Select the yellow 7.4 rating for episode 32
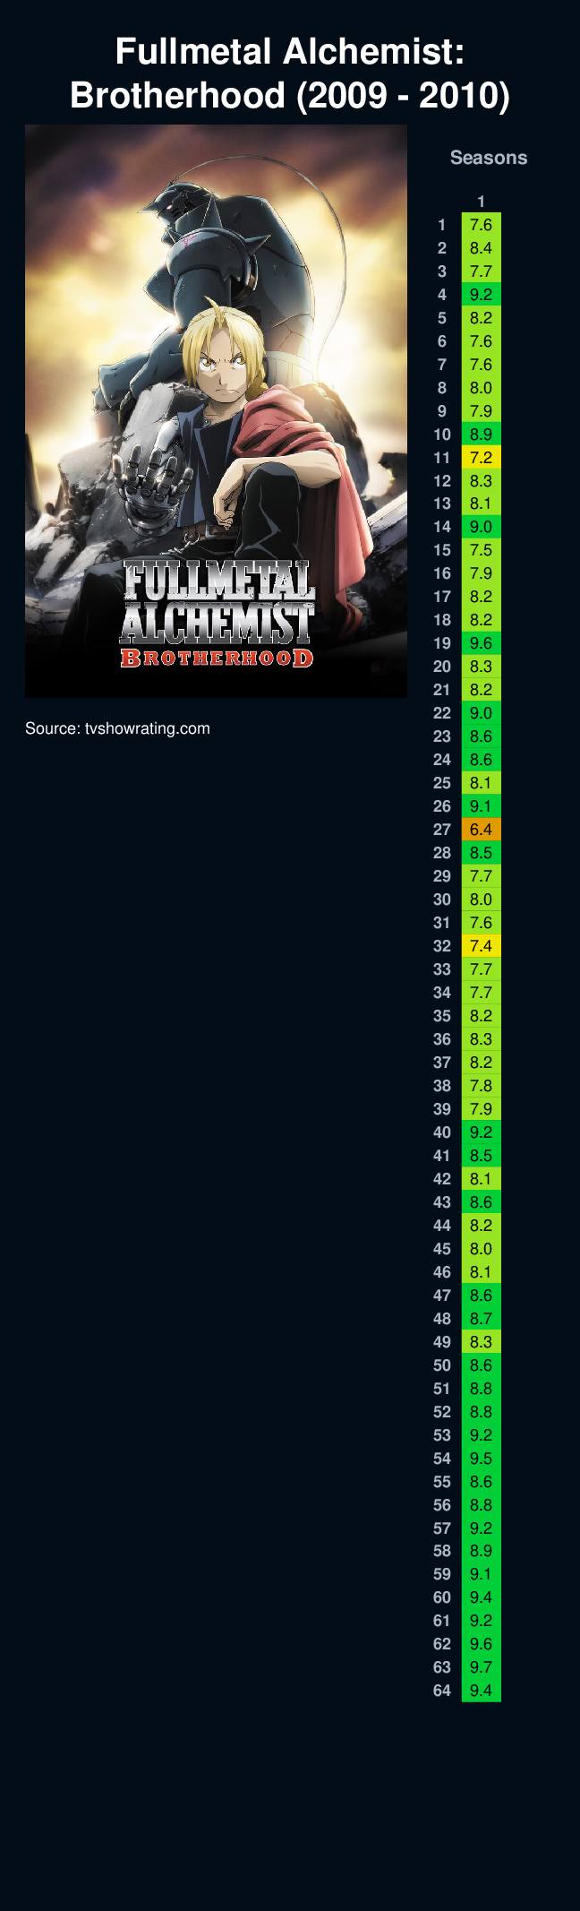Screen dimensions: 580x1911 point(481,946)
